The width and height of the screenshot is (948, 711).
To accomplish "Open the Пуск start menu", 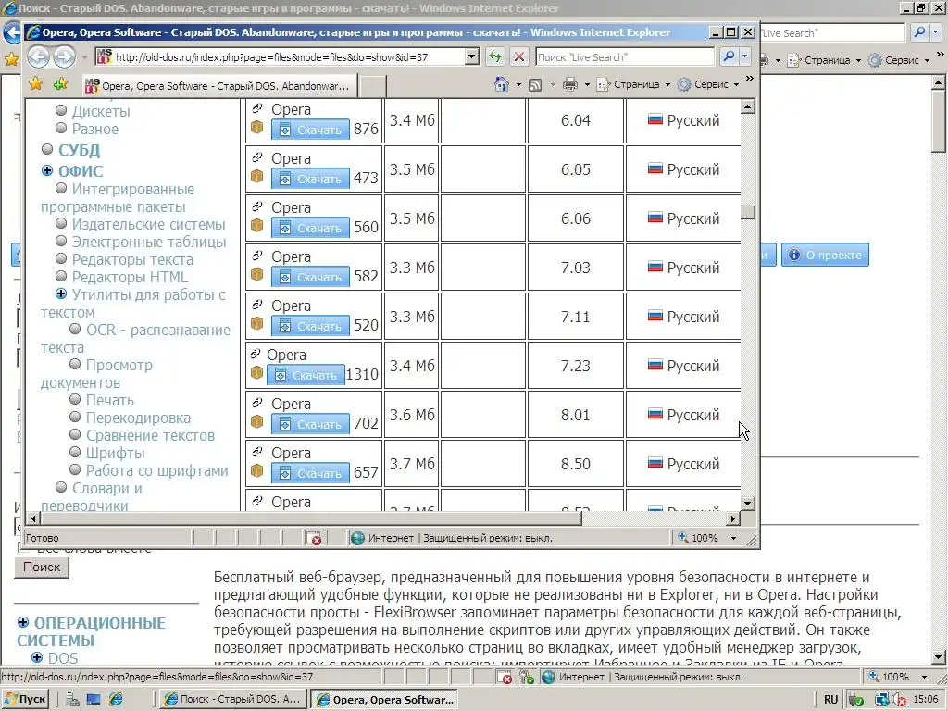I will click(25, 700).
